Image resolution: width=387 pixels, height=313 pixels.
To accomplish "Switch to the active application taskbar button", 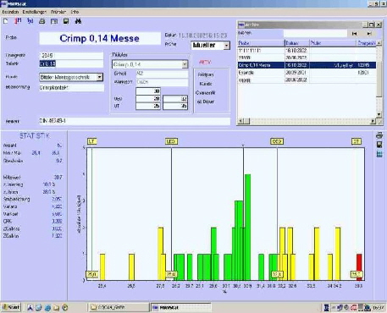I will (180, 307).
